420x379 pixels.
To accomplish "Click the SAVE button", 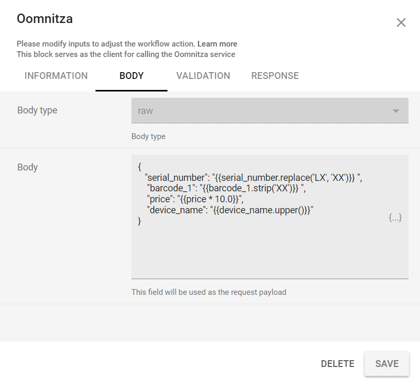I will [387, 364].
